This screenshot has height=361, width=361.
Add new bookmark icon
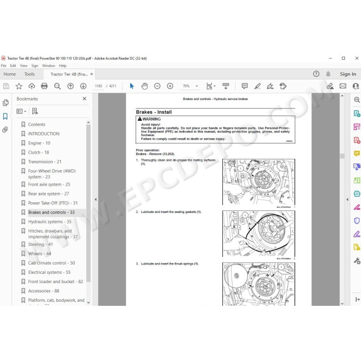35,111
